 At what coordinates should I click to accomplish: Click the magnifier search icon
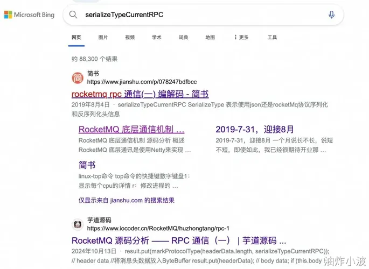pos(73,15)
